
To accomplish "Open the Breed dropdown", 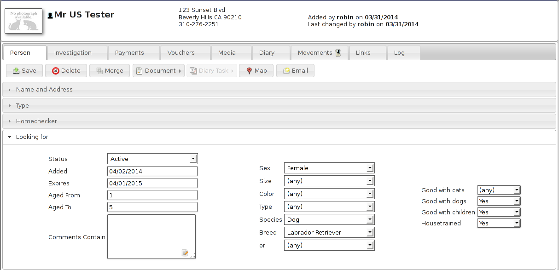I will click(329, 233).
